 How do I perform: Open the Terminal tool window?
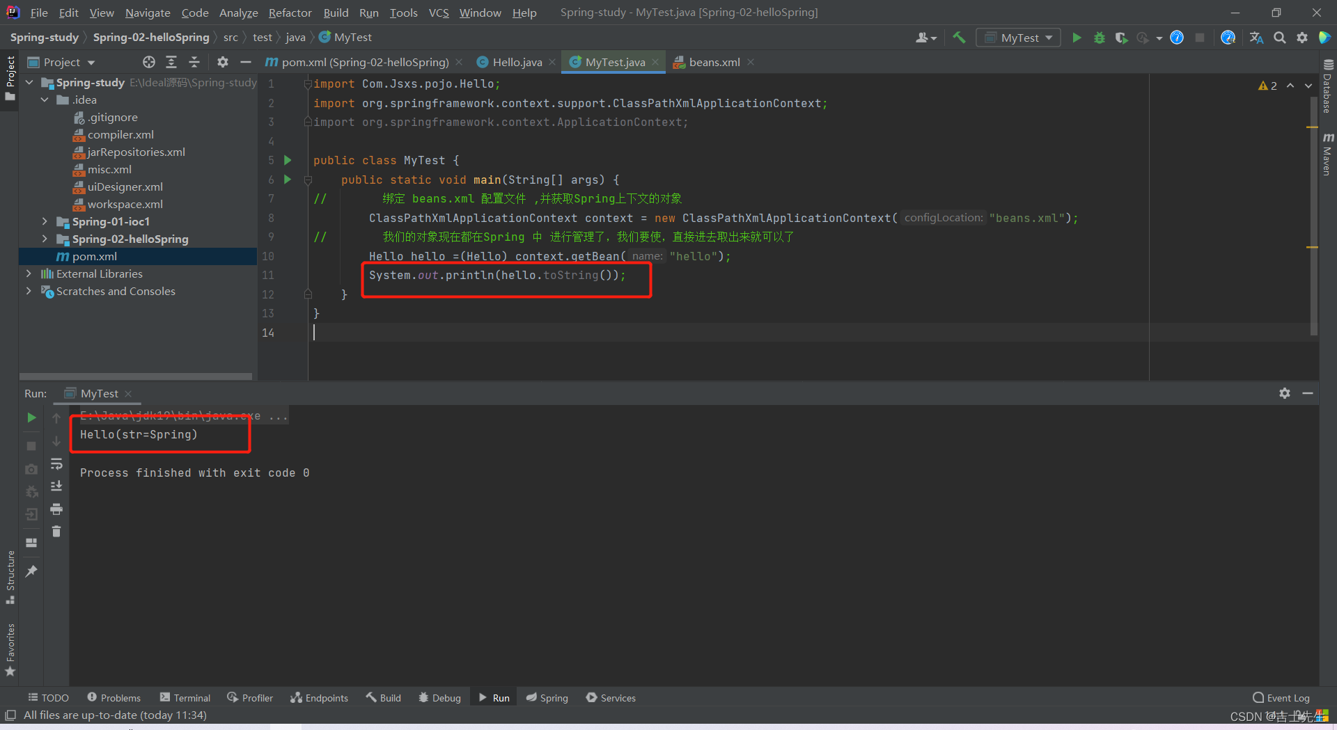click(x=185, y=697)
